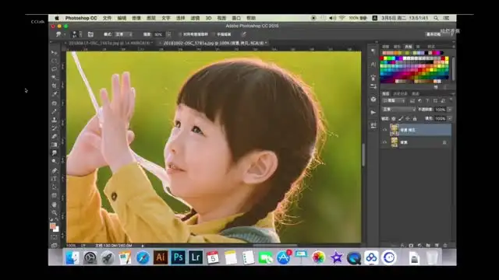Screen dimensions: 499x280
Task: Switch to the 历史记录 tab
Action: [x=400, y=93]
